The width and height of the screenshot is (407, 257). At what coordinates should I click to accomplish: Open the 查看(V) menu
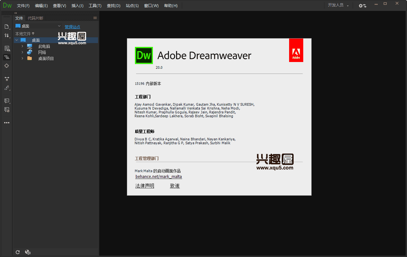click(x=59, y=6)
